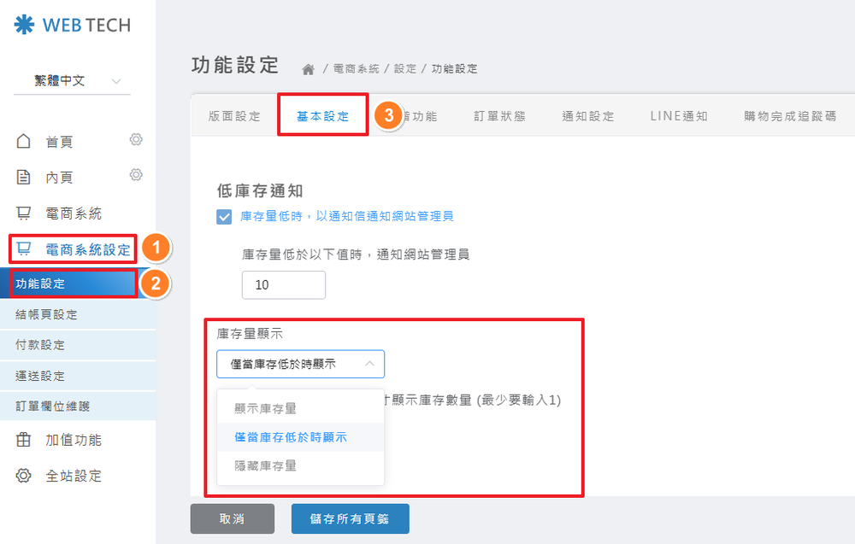Switch to the 版面設定 tab
This screenshot has width=855, height=544.
pos(234,116)
